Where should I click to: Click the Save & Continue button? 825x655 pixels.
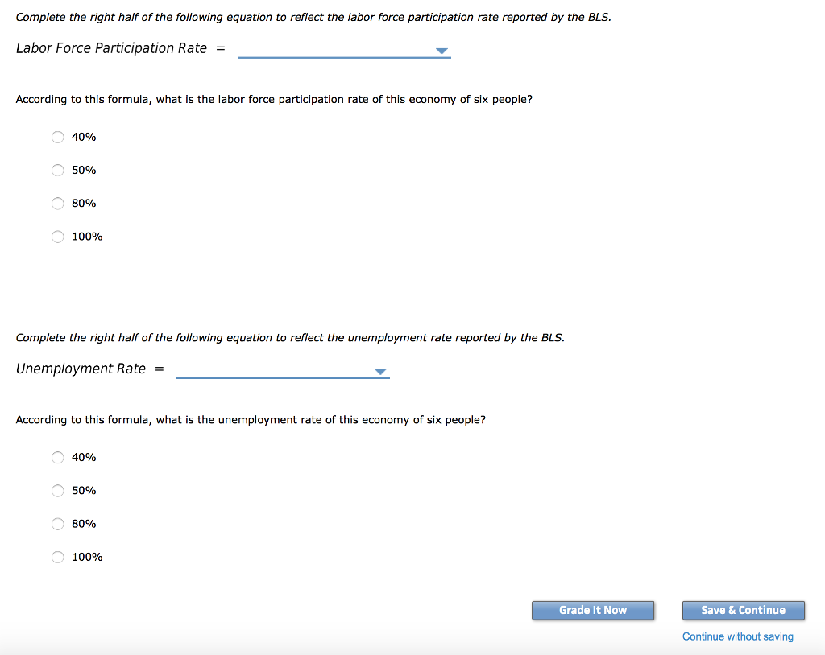pyautogui.click(x=743, y=610)
